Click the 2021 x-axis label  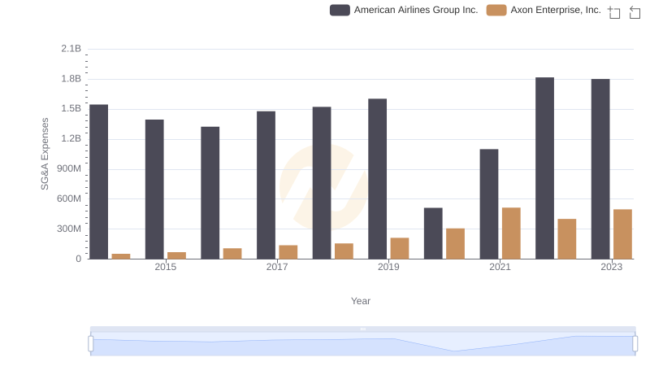pyautogui.click(x=500, y=267)
